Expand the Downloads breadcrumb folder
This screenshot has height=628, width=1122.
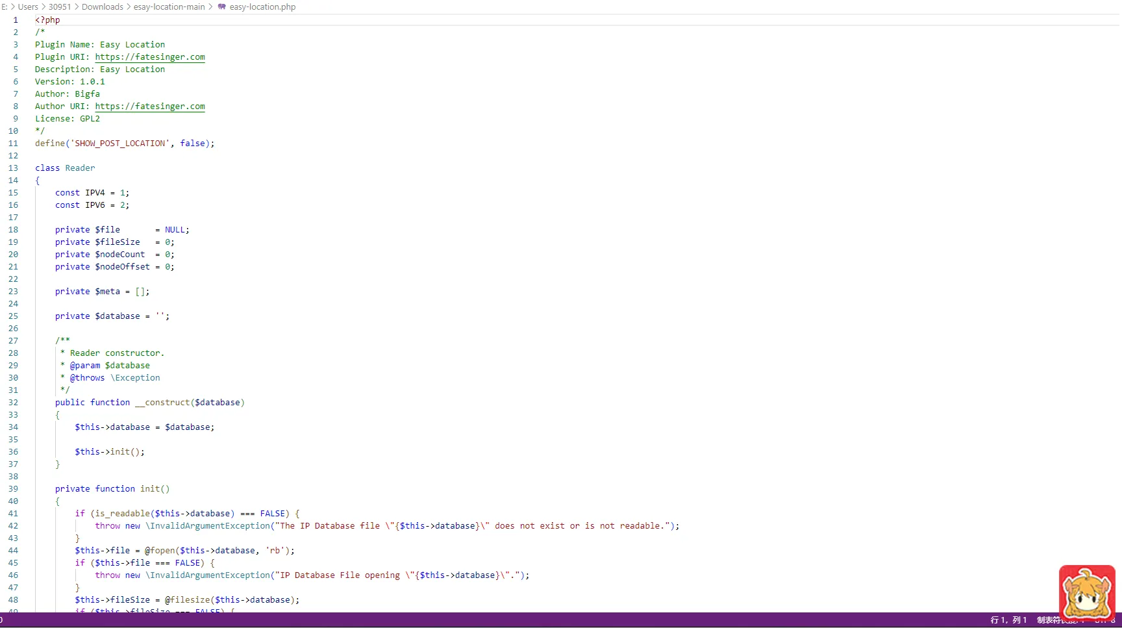click(102, 7)
